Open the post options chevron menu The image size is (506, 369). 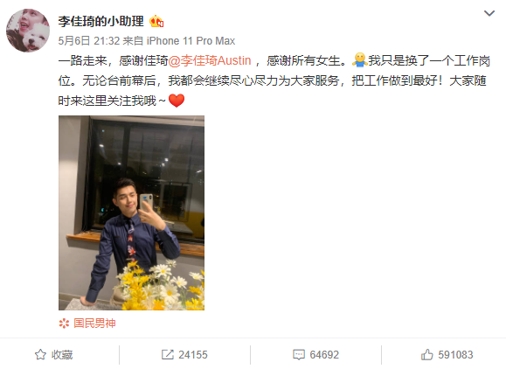(489, 13)
